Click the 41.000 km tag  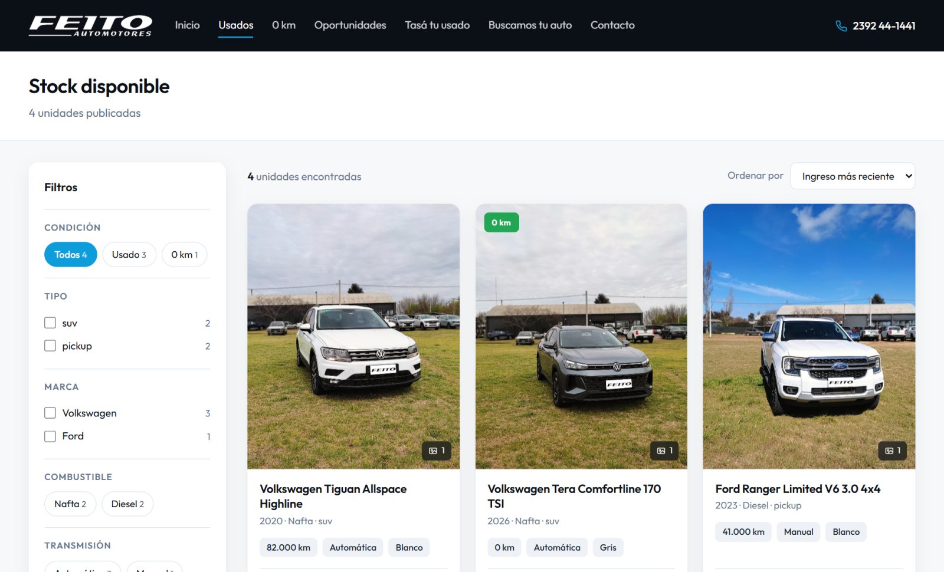[743, 532]
